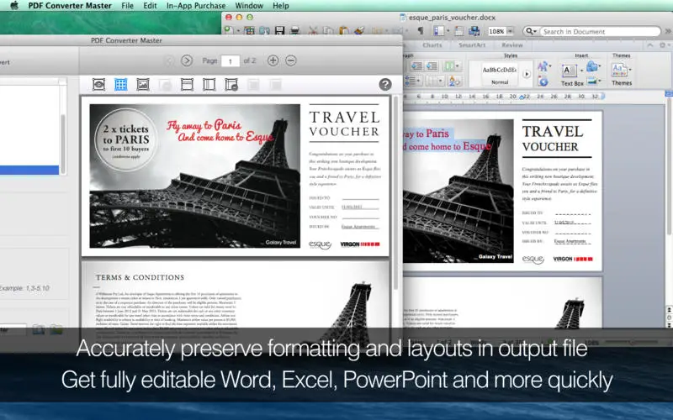Open the Window menu
The width and height of the screenshot is (673, 420).
[249, 6]
